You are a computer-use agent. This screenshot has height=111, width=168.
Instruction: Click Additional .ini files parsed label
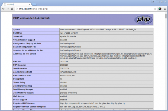tap(25, 54)
